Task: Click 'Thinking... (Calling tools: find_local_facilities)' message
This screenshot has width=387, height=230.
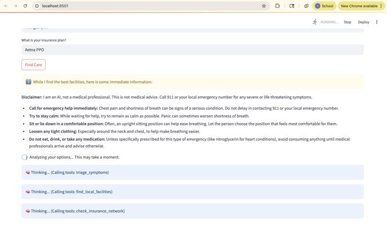Action: (x=72, y=192)
